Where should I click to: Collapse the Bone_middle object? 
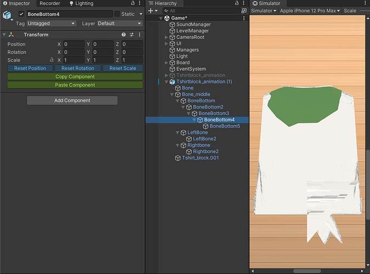click(172, 94)
